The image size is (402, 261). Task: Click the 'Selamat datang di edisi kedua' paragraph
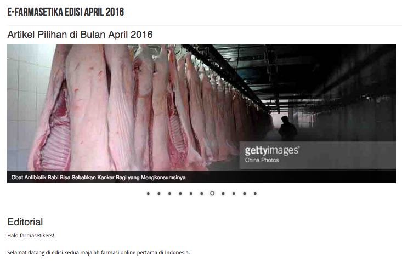99,253
